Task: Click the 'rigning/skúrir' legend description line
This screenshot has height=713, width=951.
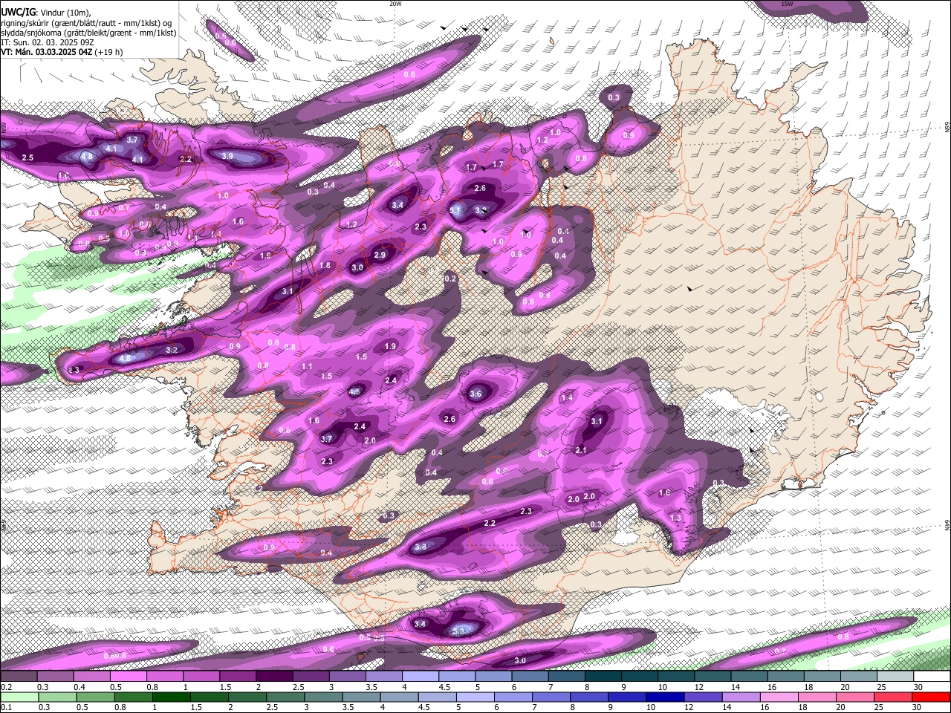Action: [x=86, y=23]
